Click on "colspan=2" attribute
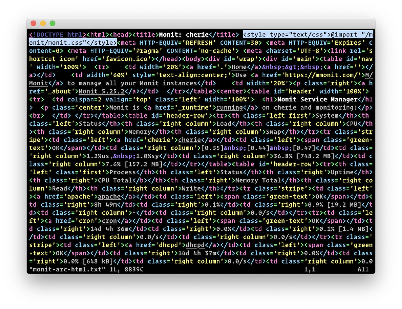The width and height of the screenshot is (402, 309). 85,99
